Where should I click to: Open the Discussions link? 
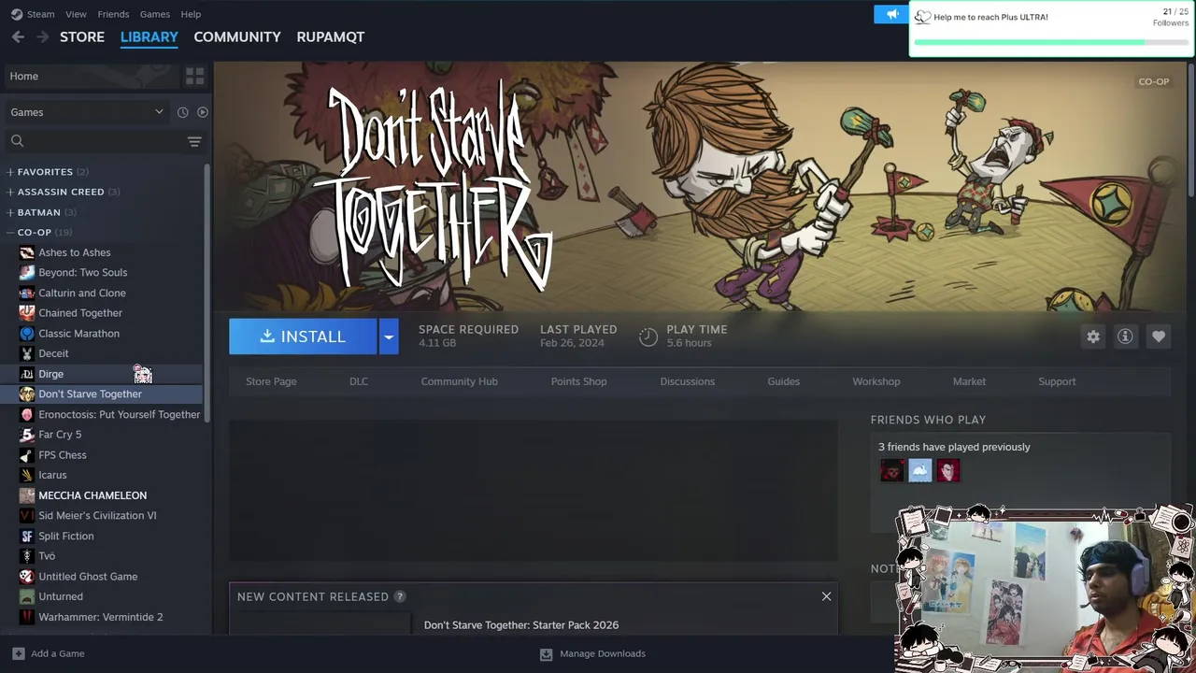click(x=688, y=381)
